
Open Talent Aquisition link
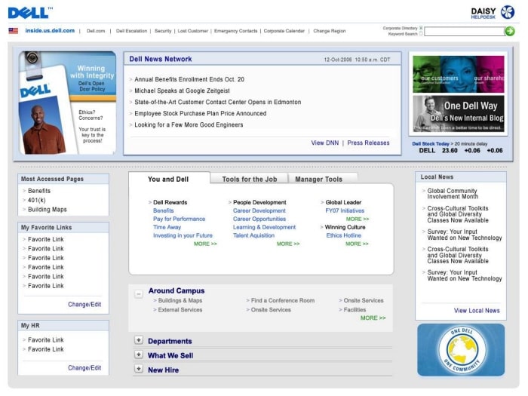click(253, 235)
